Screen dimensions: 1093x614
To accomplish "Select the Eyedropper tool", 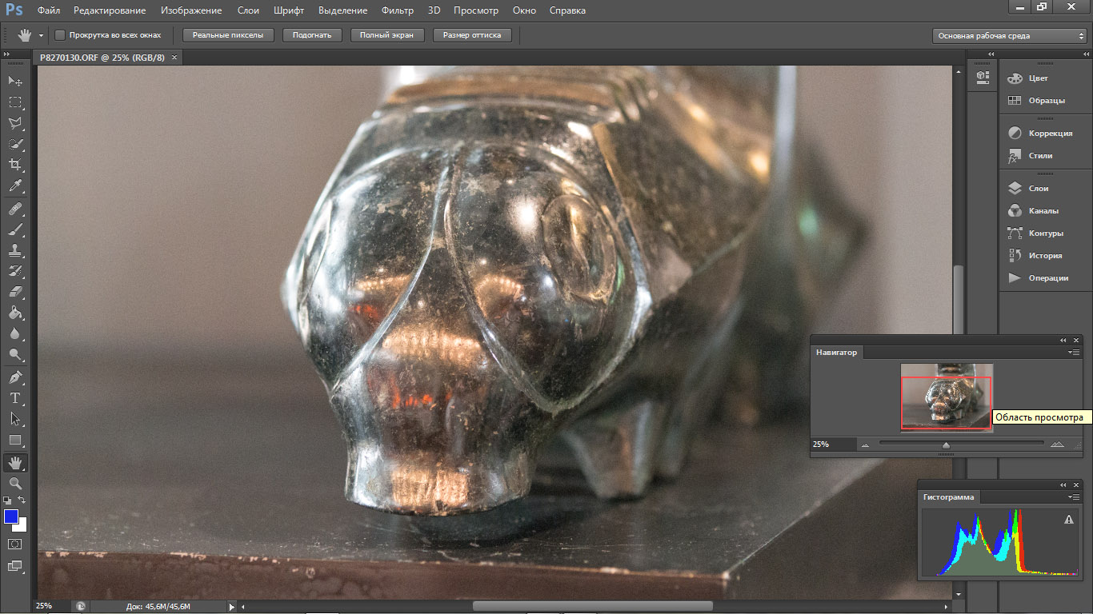I will 15,186.
